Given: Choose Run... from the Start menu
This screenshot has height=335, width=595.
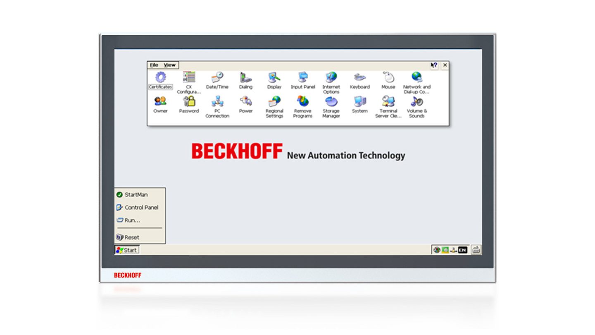Looking at the screenshot, I should tap(140, 220).
